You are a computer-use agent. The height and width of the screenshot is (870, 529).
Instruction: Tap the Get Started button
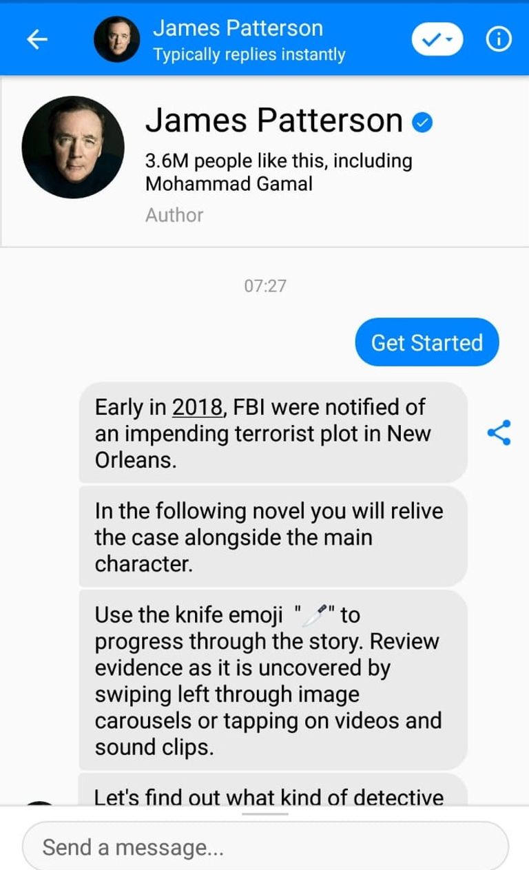click(x=427, y=342)
